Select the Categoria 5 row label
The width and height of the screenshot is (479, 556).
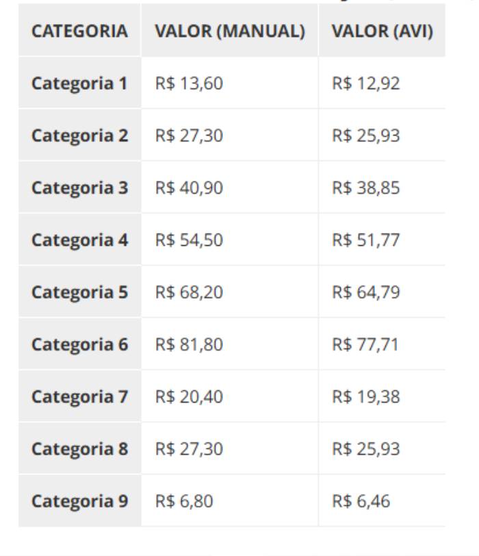point(79,292)
